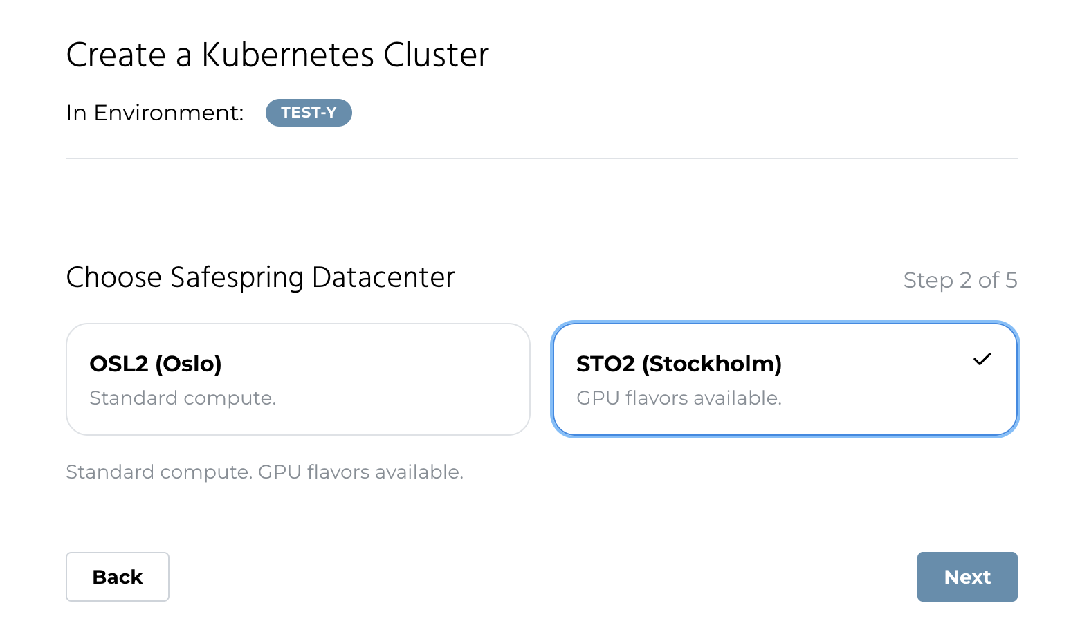The height and width of the screenshot is (639, 1071).
Task: Choose the STO2 (Stockholm) datacenter option
Action: tap(785, 379)
